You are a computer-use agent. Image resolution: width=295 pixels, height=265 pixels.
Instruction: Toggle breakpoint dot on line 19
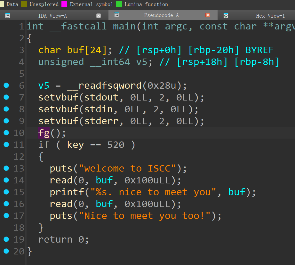(x=6, y=239)
